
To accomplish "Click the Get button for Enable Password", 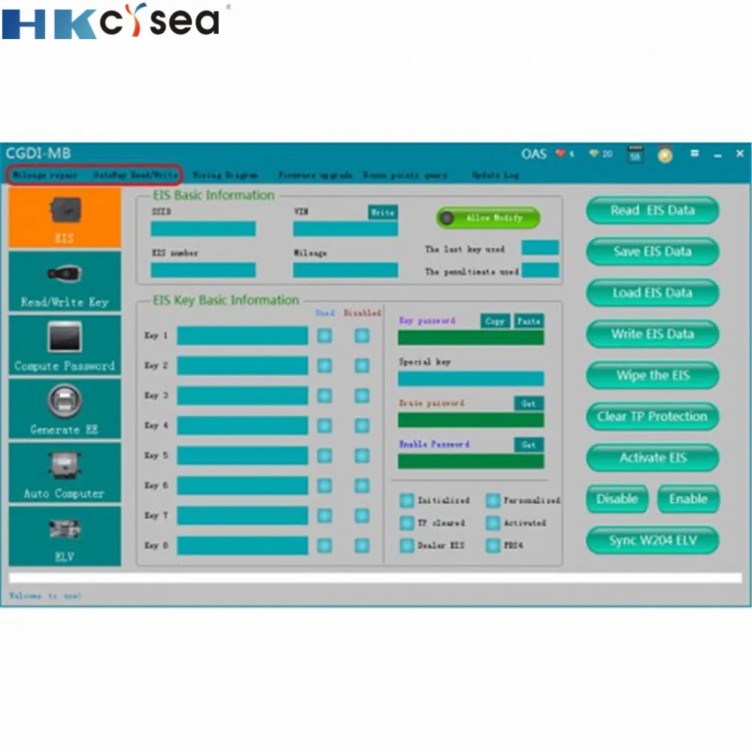I will [529, 444].
